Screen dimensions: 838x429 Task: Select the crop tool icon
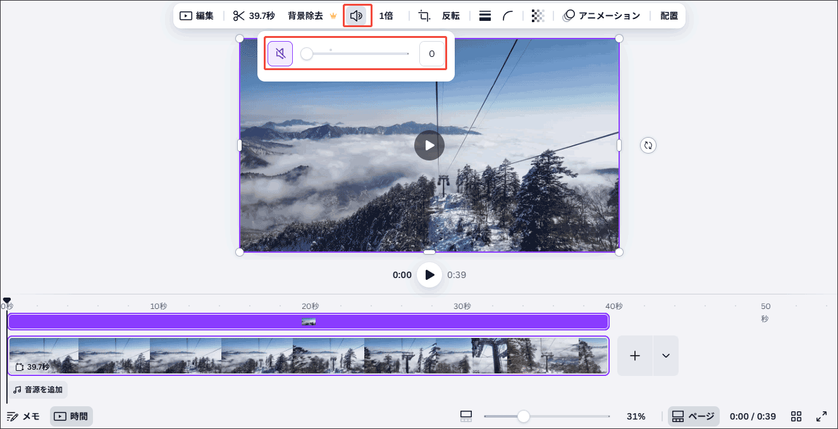point(424,16)
